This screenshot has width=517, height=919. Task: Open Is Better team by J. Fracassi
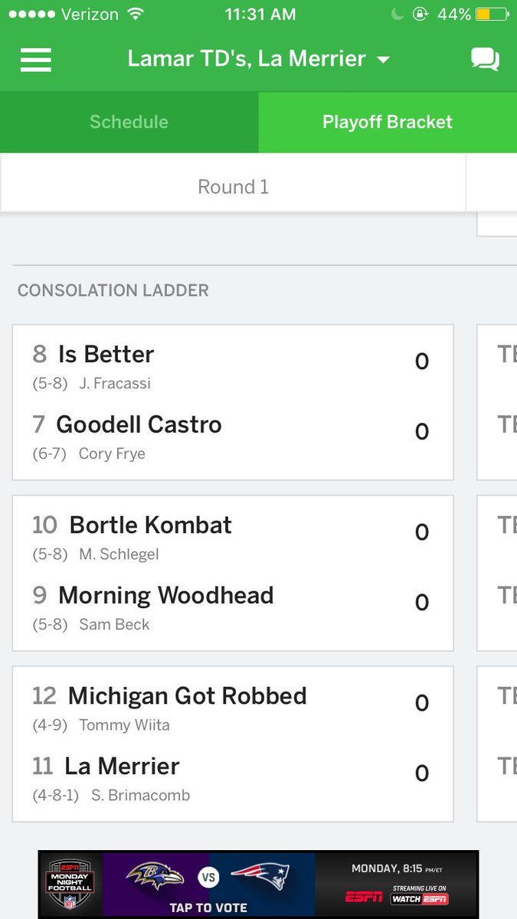coord(233,365)
